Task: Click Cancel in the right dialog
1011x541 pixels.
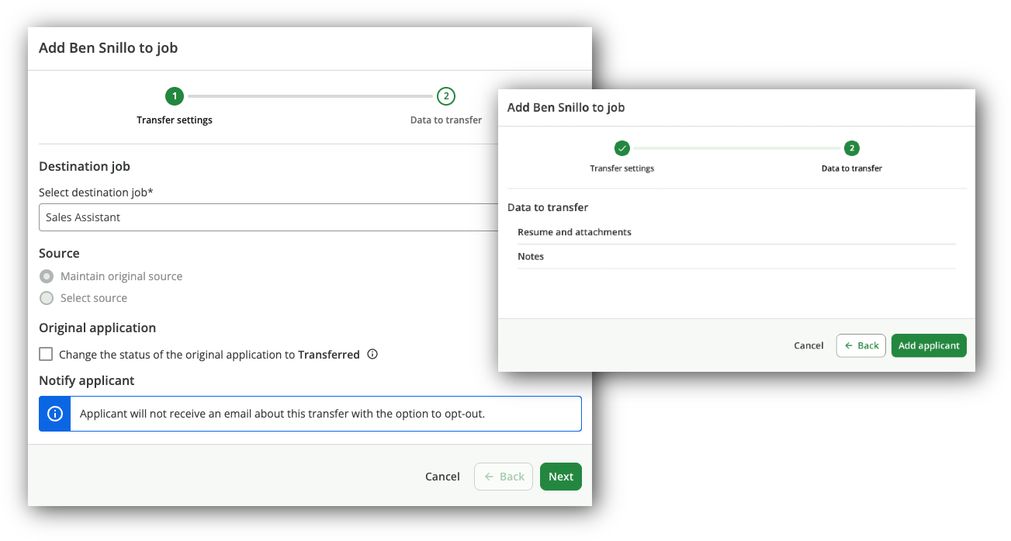Action: pyautogui.click(x=808, y=345)
